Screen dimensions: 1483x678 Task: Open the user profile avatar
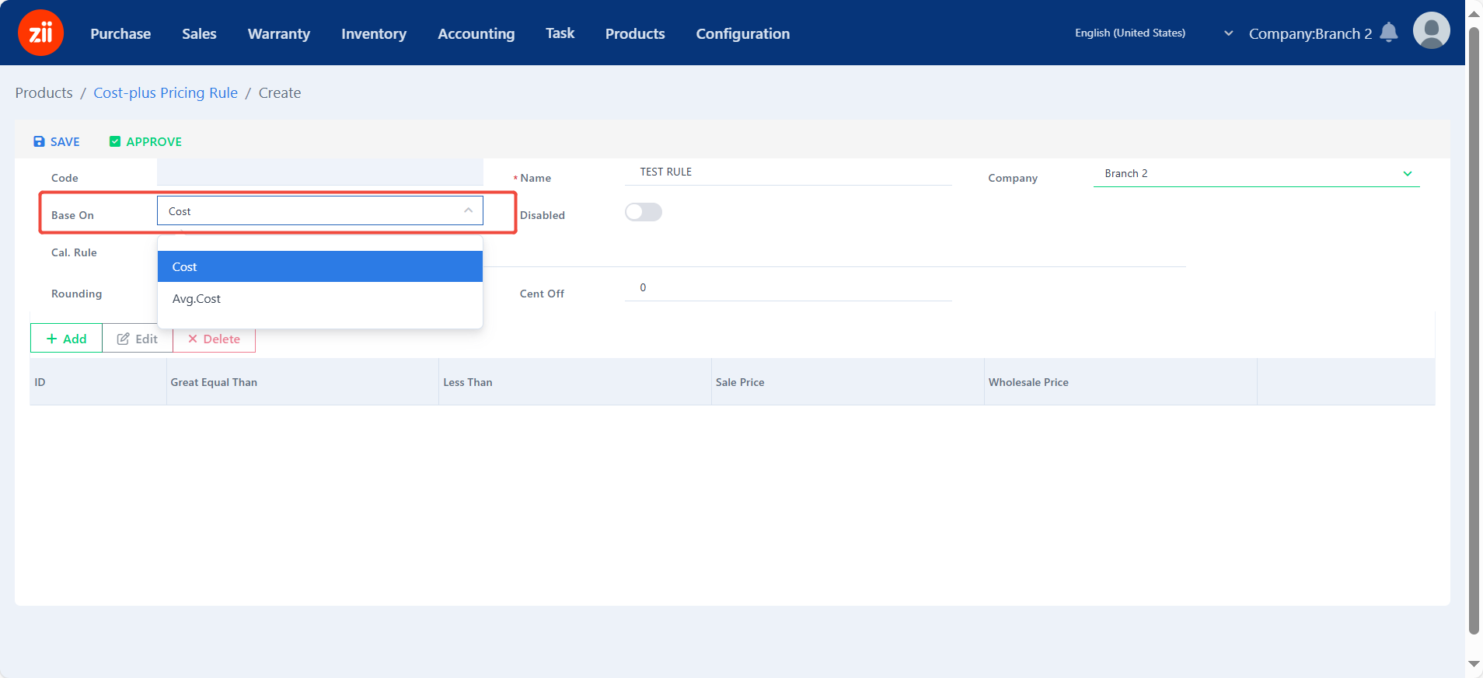coord(1432,31)
